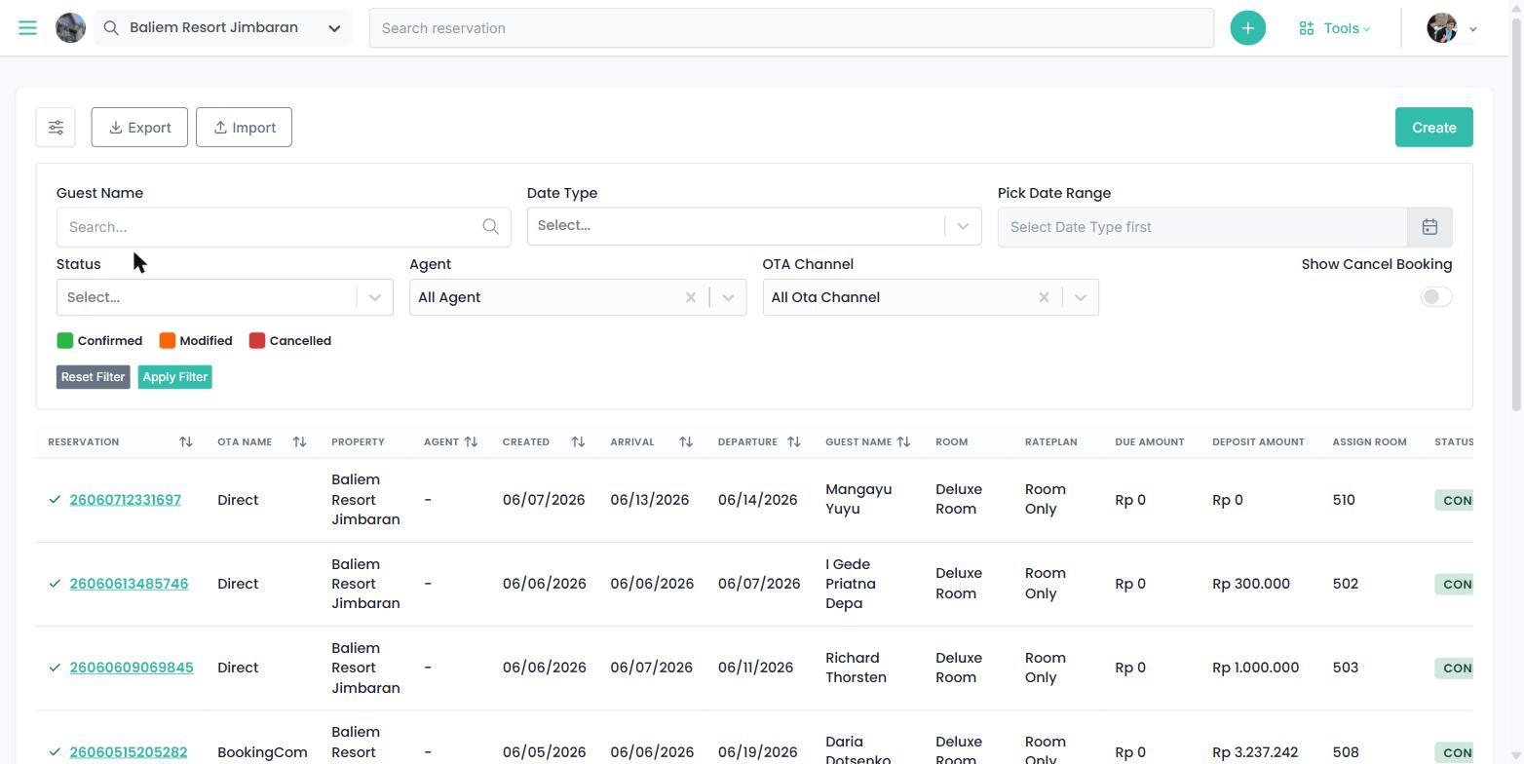Click the property avatar logo beside the property selector
Viewport: 1524px width, 764px height.
click(x=70, y=27)
